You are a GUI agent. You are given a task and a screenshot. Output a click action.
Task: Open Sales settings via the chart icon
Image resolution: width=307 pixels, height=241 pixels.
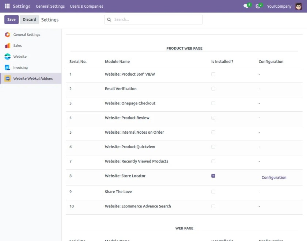[x=7, y=45]
